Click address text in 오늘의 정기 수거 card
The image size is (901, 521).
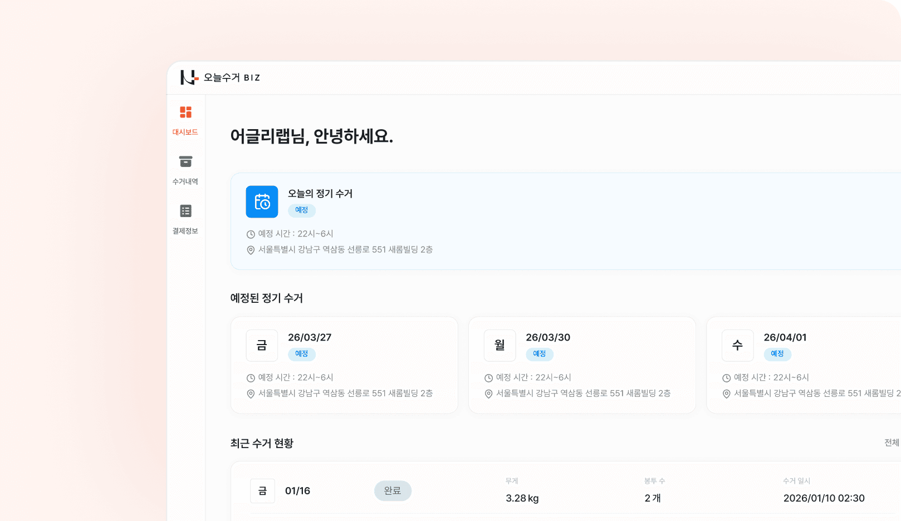tap(345, 249)
